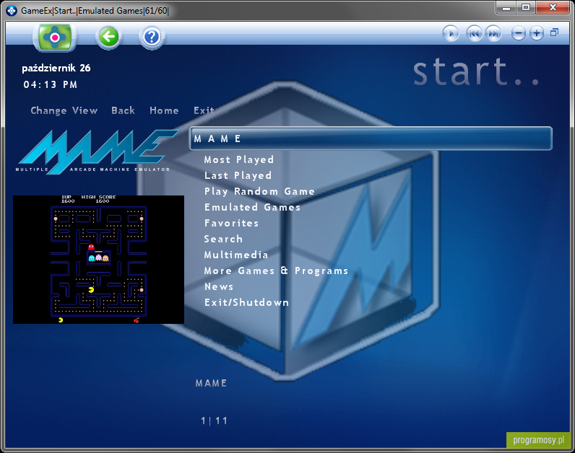
Task: Open the Favorites menu item
Action: (231, 223)
